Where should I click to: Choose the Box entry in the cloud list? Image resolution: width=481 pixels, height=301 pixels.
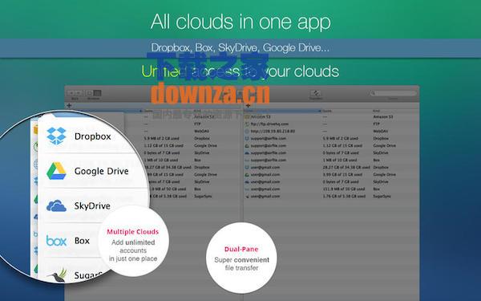coord(72,241)
